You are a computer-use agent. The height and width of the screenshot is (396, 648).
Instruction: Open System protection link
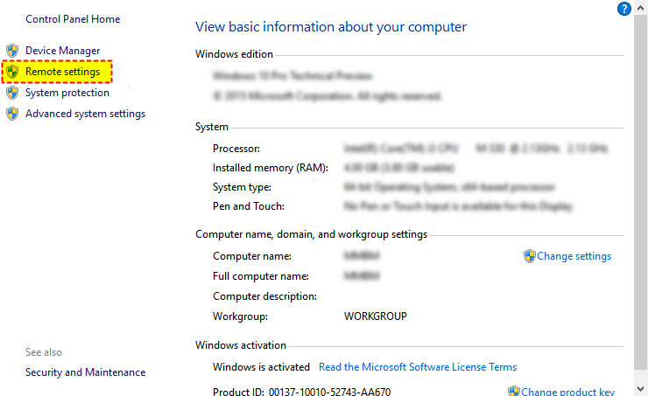click(67, 93)
